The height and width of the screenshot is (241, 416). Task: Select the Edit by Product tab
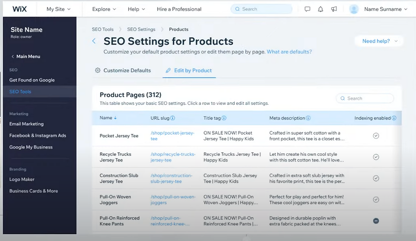coord(189,70)
